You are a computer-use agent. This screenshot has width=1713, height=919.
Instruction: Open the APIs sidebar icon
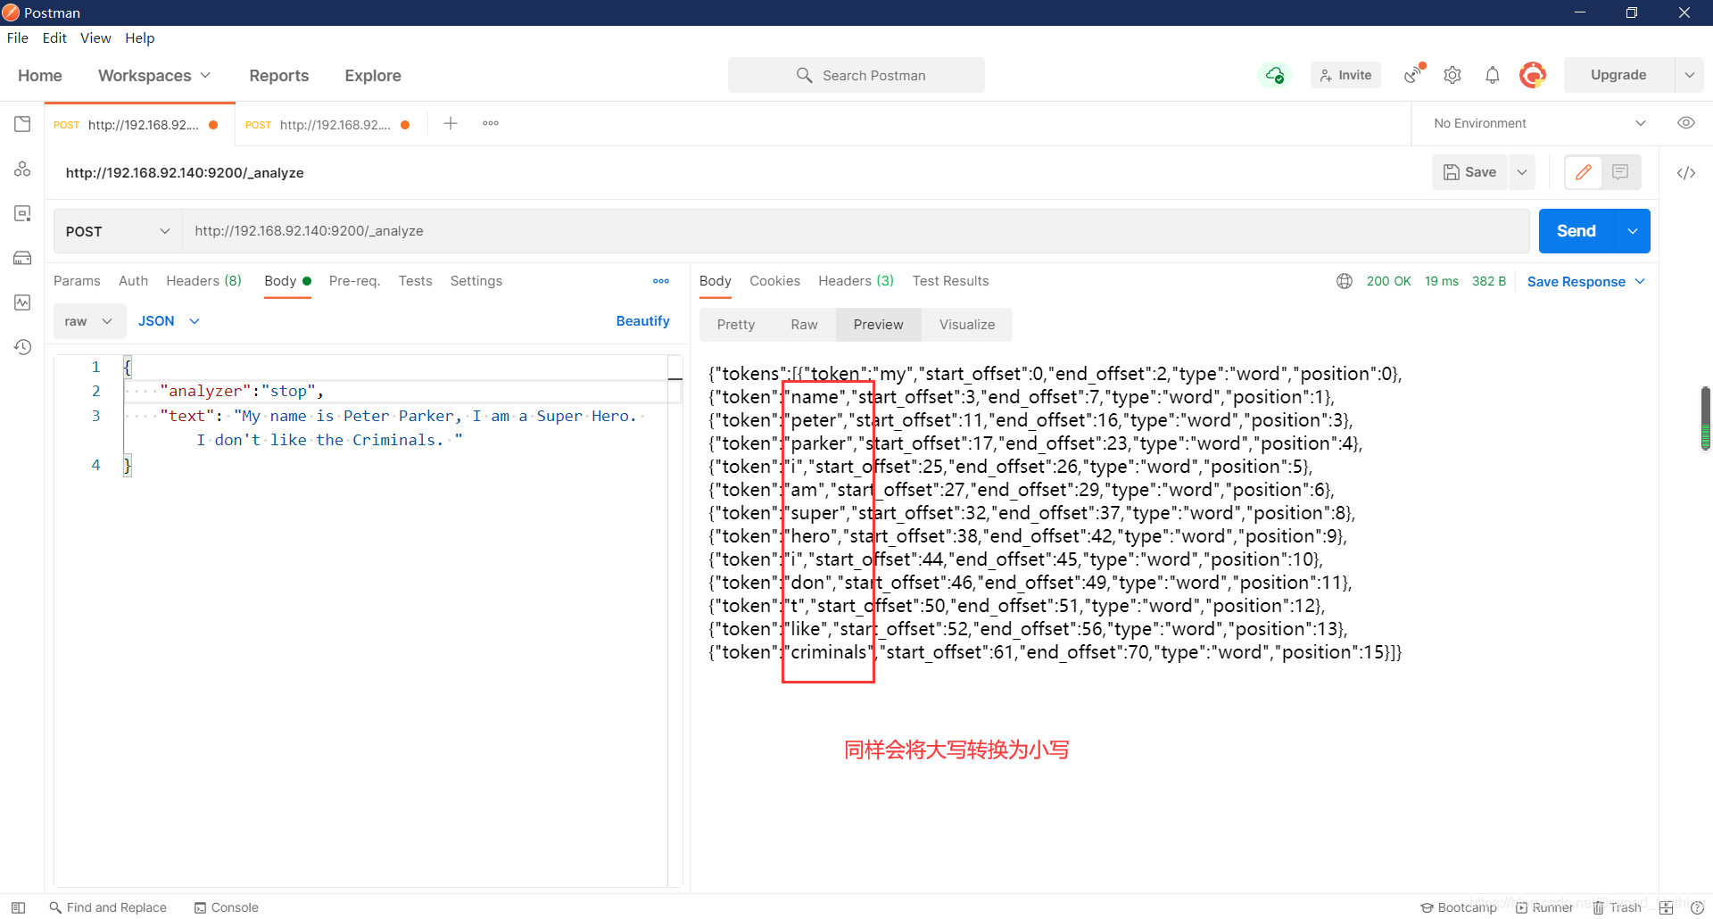[22, 169]
